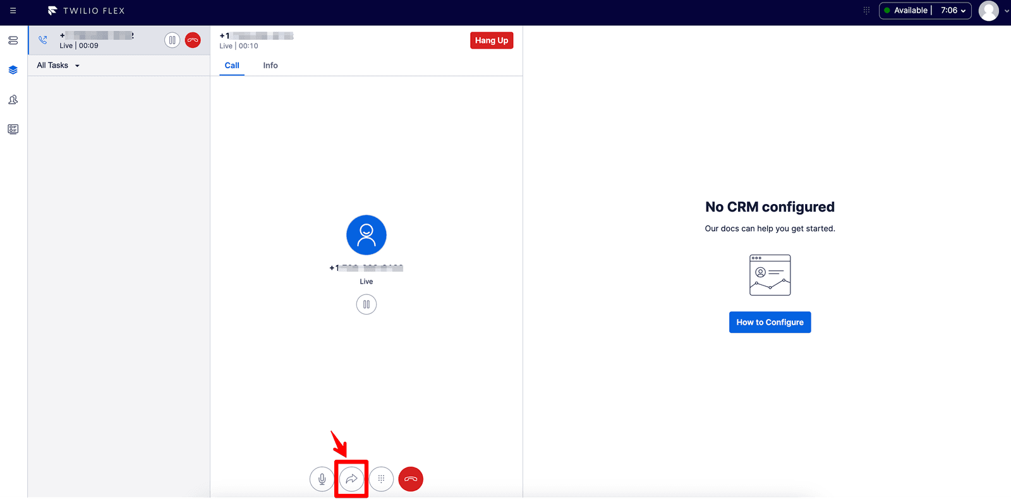
Task: Open the Admin panel sidebar icon
Action: [x=13, y=40]
